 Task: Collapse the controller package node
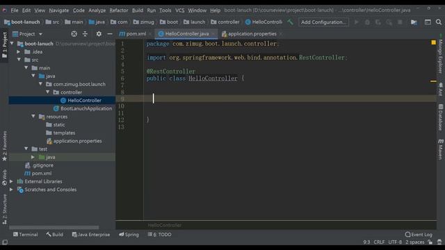48,92
